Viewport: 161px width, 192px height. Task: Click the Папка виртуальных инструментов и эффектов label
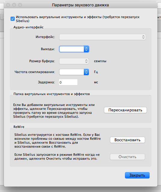pyautogui.click(x=52, y=94)
